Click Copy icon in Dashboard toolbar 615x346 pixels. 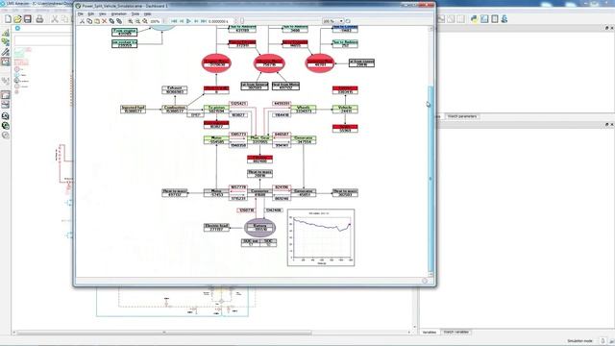pyautogui.click(x=89, y=21)
